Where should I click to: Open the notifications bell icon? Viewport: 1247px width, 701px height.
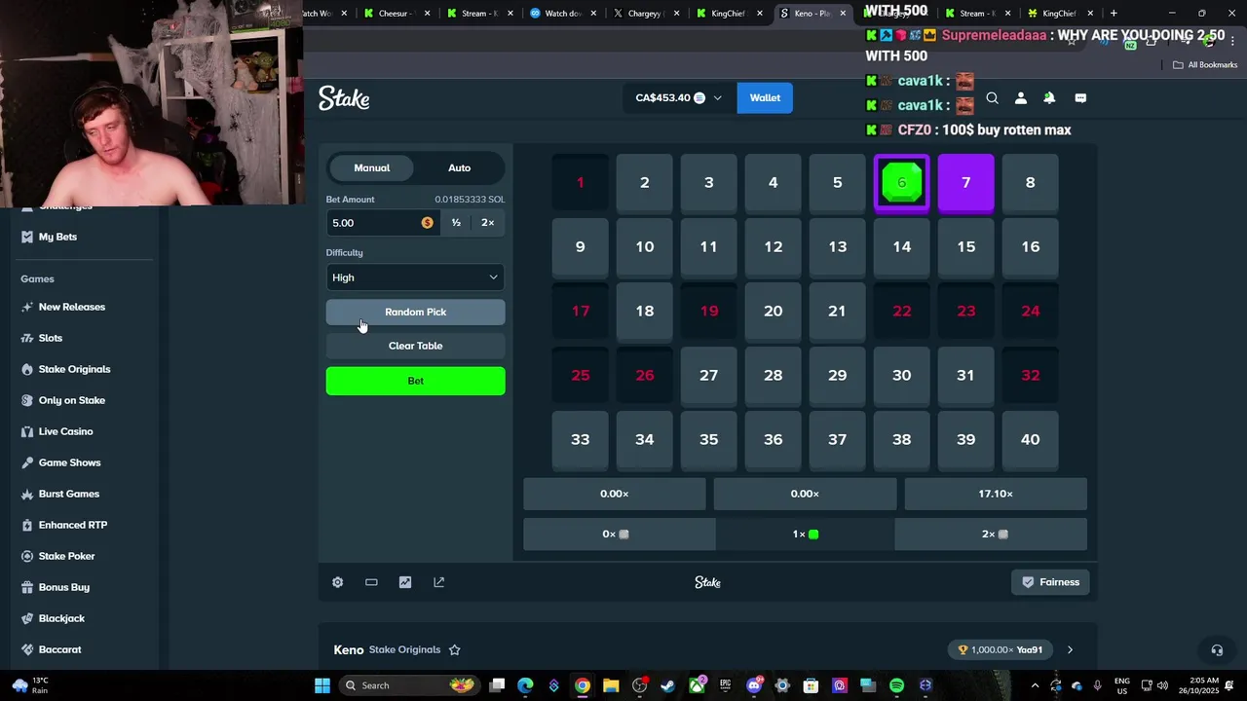1049,98
